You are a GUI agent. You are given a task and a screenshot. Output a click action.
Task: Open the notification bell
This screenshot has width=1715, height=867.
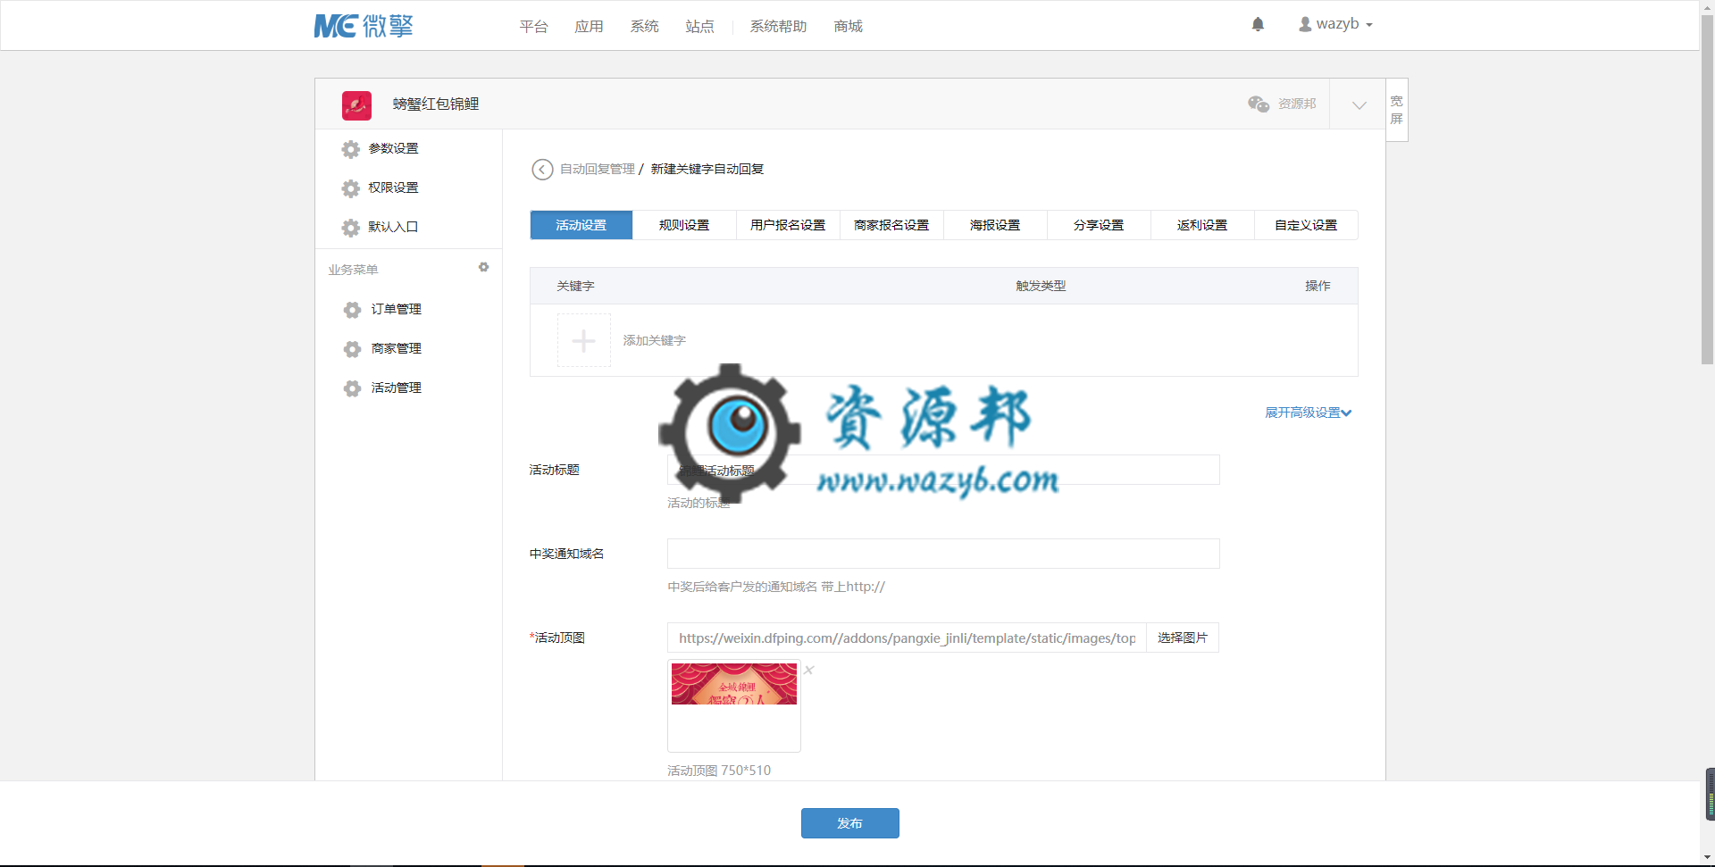pyautogui.click(x=1258, y=24)
